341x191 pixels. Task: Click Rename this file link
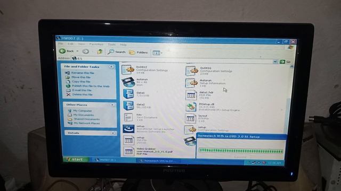tap(83, 73)
